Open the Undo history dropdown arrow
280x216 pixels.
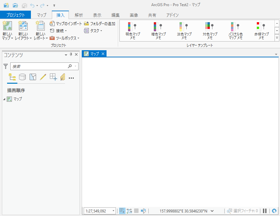(x=37, y=6)
